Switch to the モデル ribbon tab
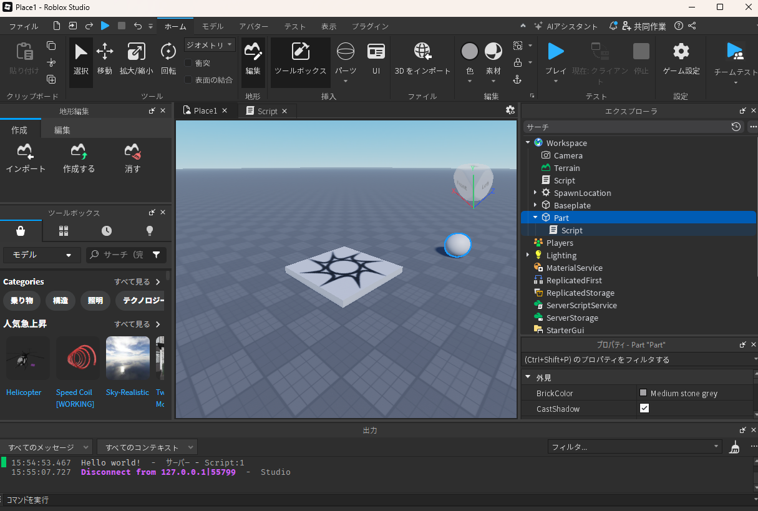 tap(213, 26)
